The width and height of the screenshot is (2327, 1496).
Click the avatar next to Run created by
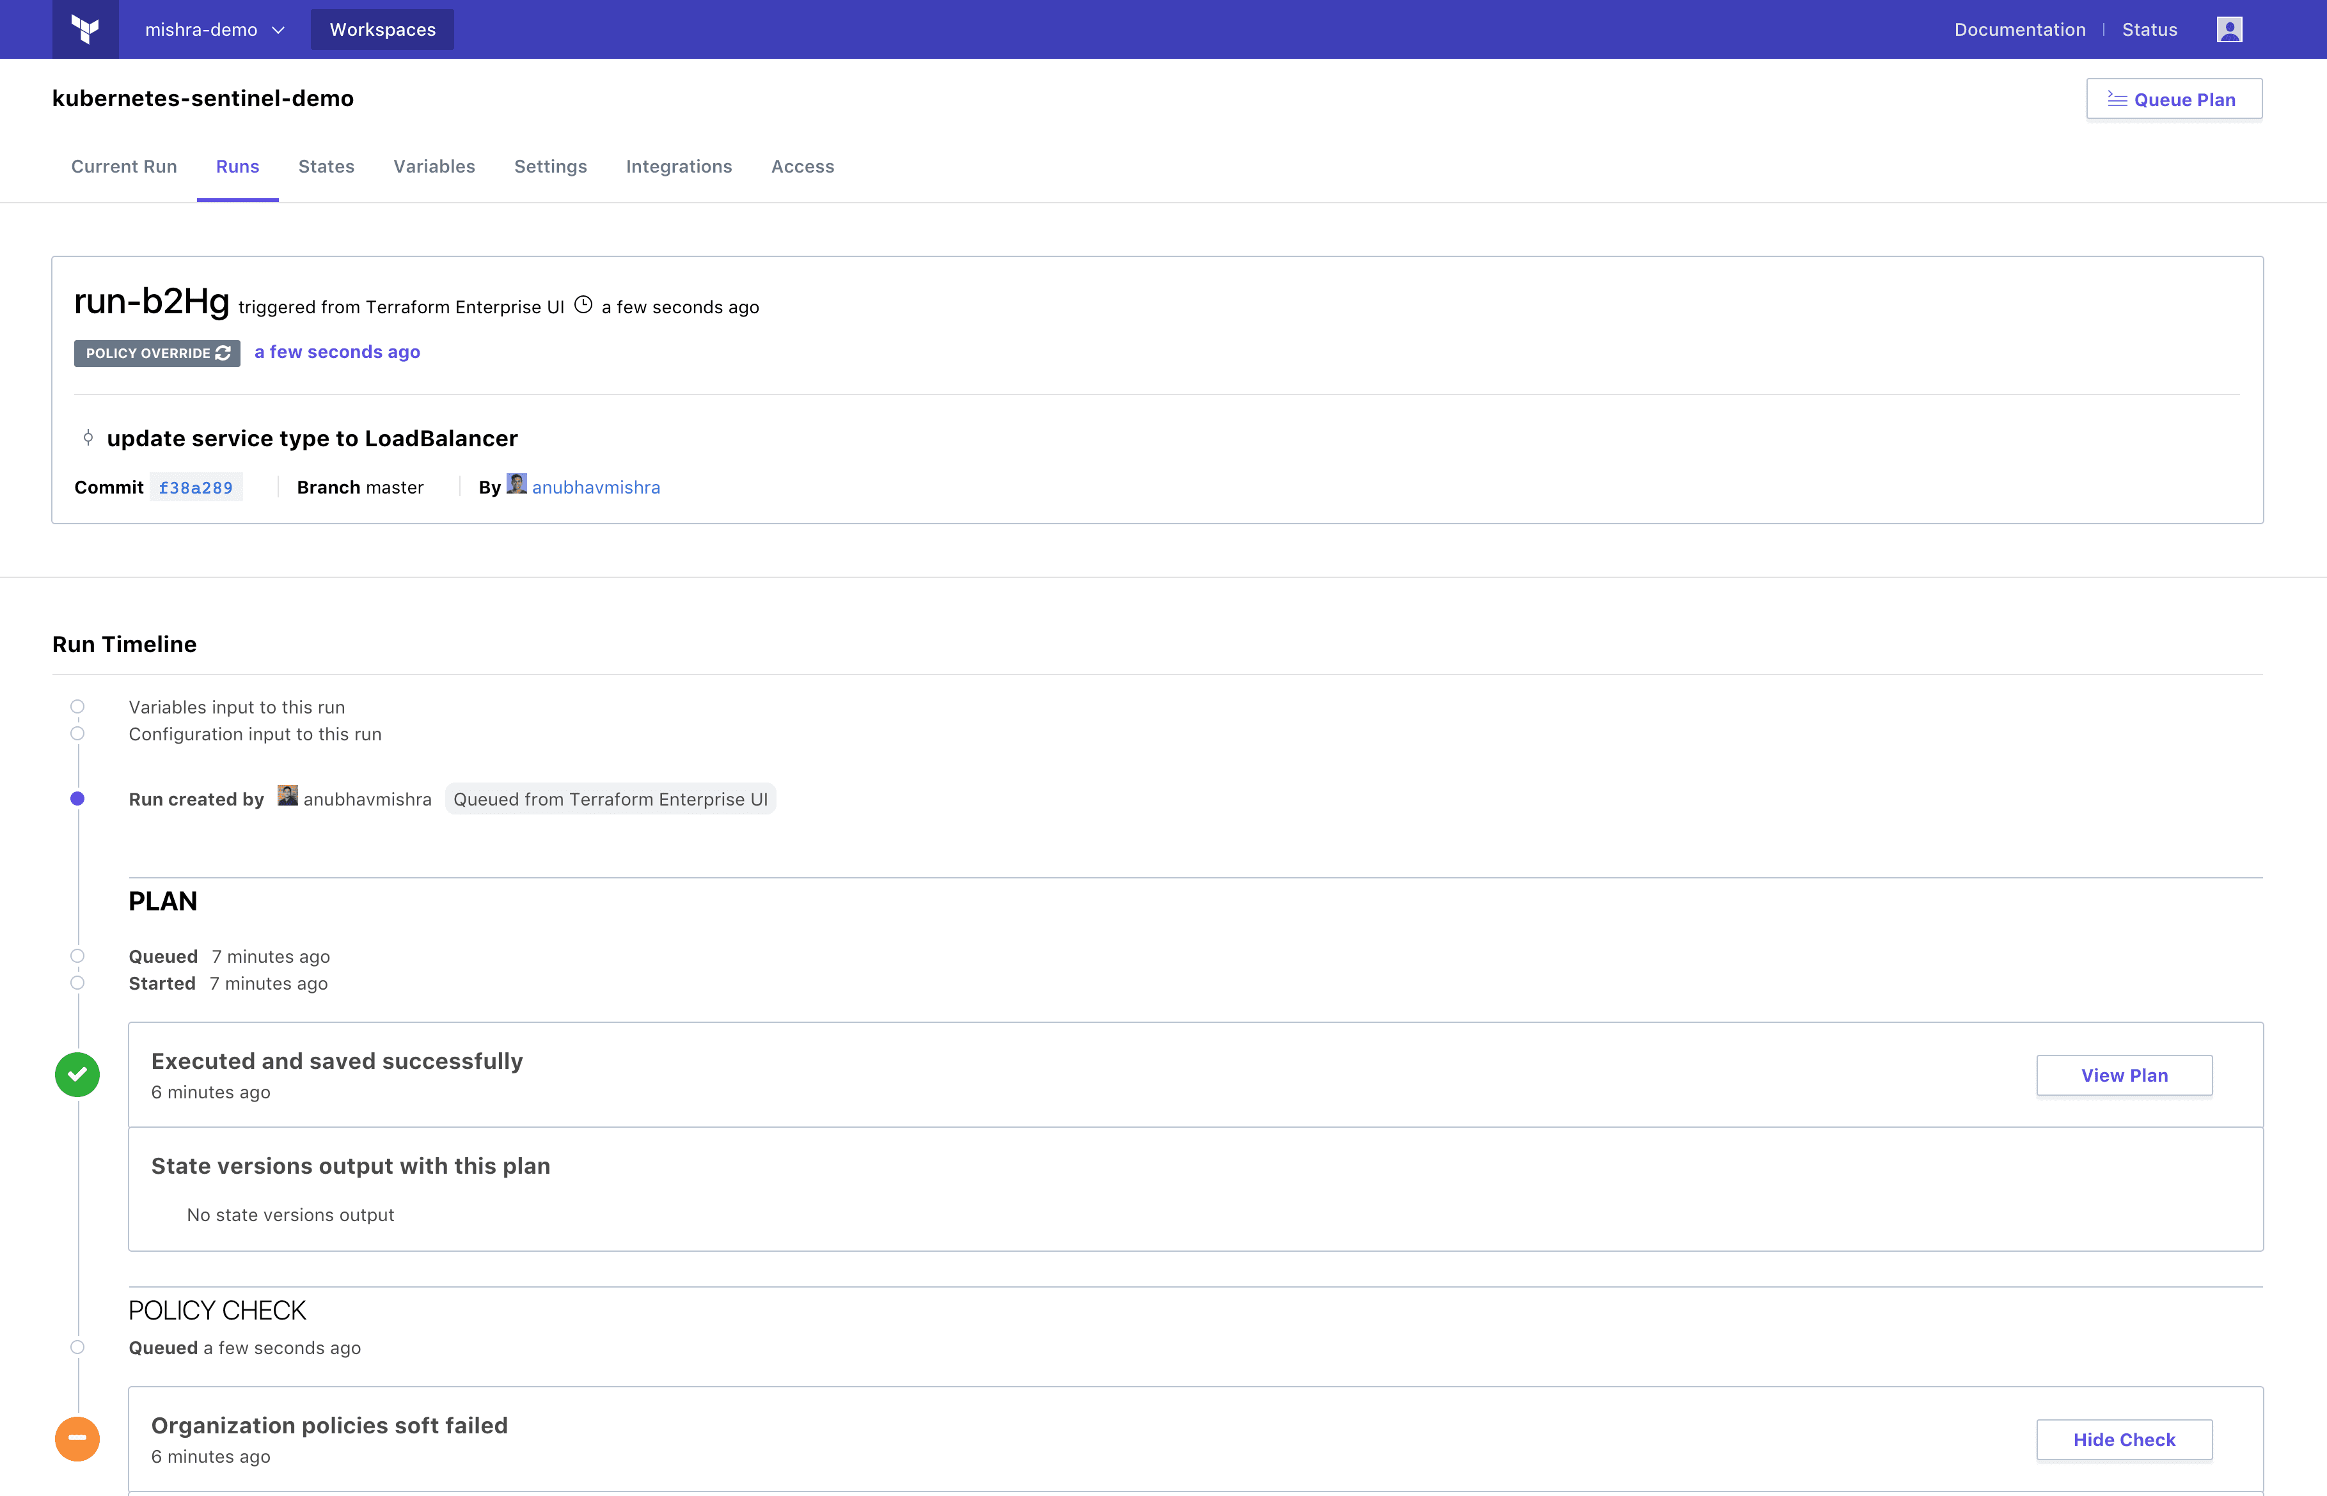pos(288,797)
